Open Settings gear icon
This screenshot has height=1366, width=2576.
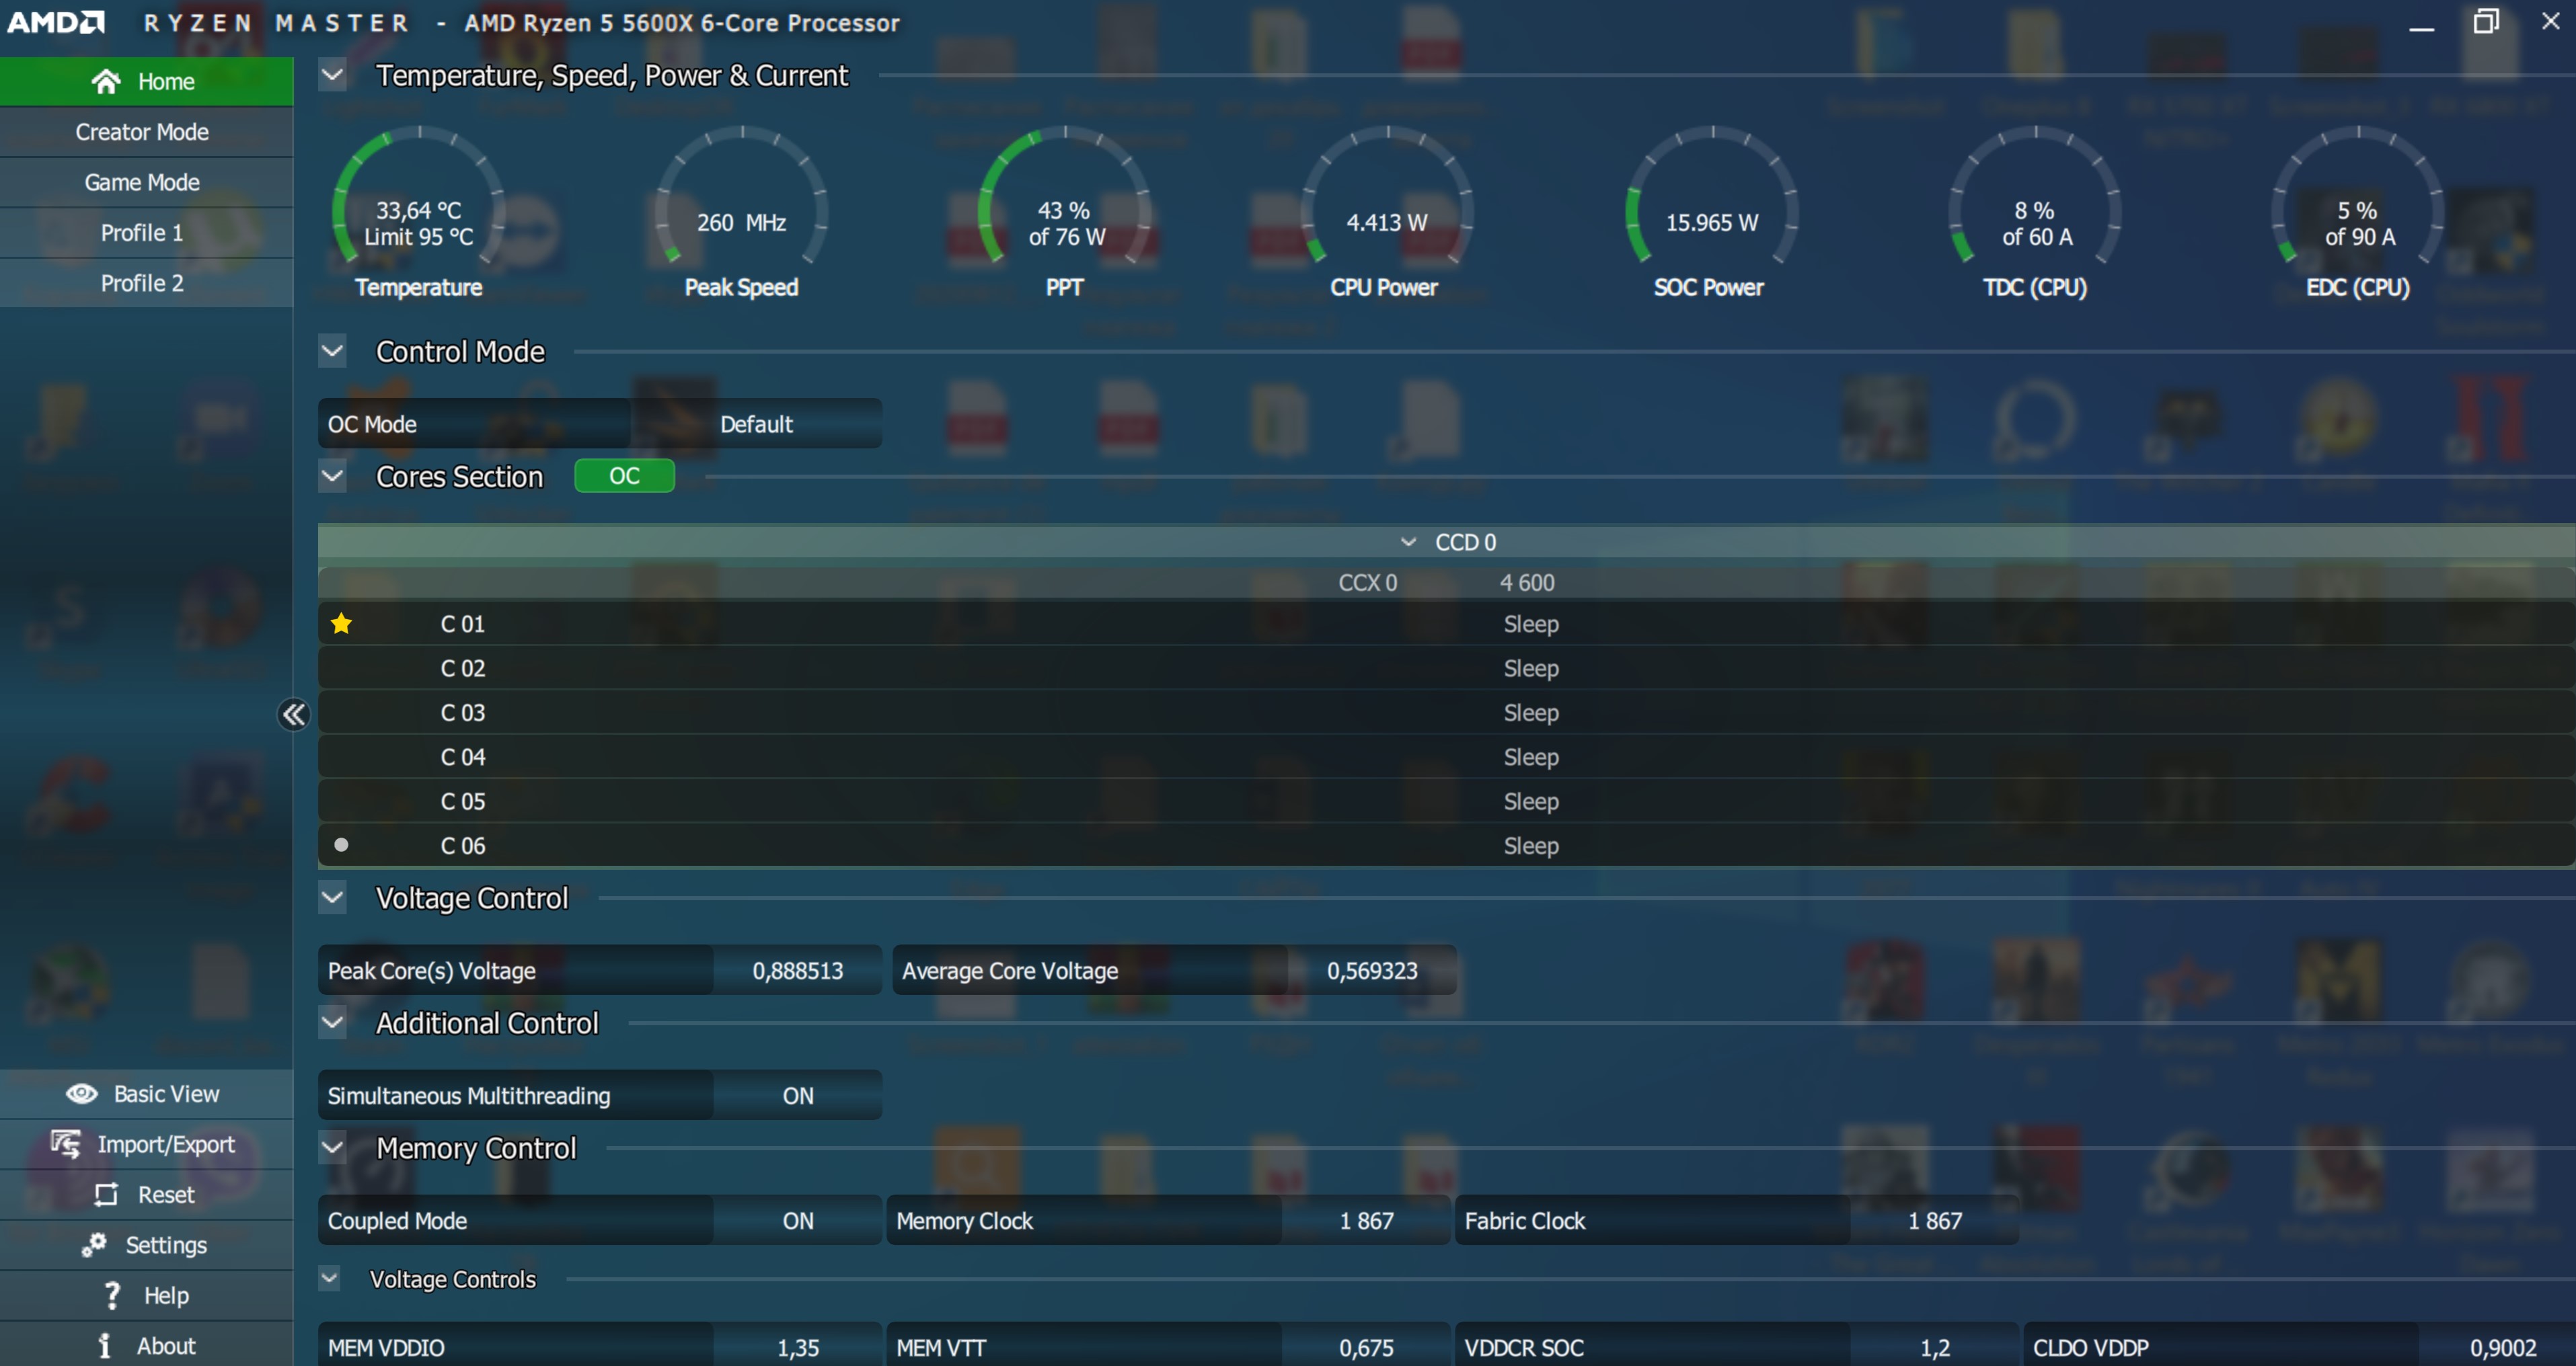94,1244
